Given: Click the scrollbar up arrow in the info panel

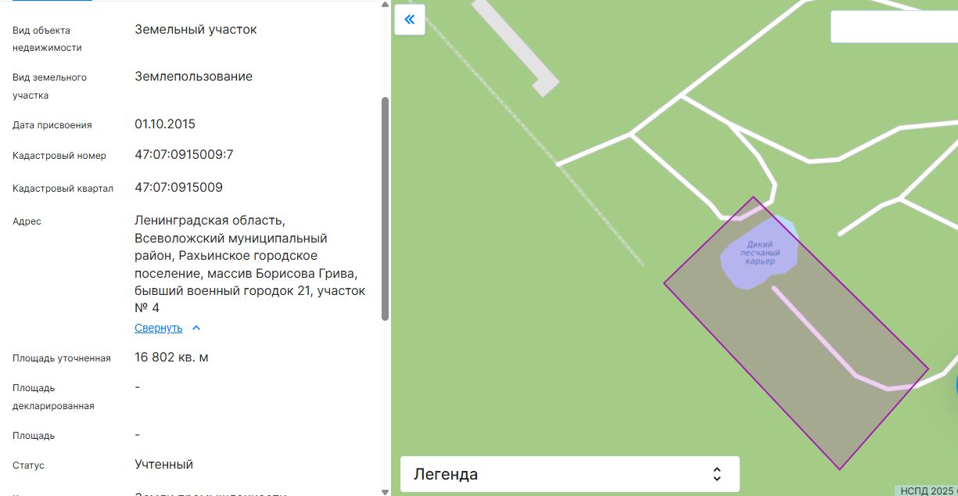Looking at the screenshot, I should pyautogui.click(x=385, y=5).
